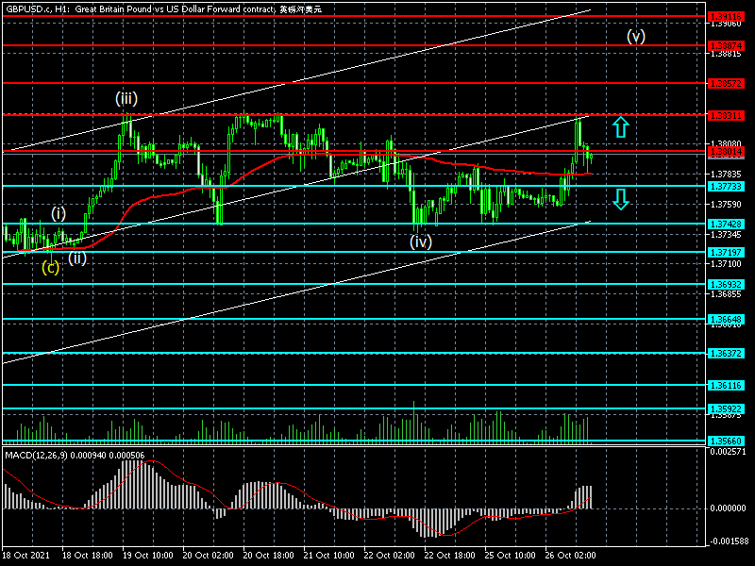Select the cyan 1.36372 price label
Viewport: 755px width, 566px height.
[726, 353]
